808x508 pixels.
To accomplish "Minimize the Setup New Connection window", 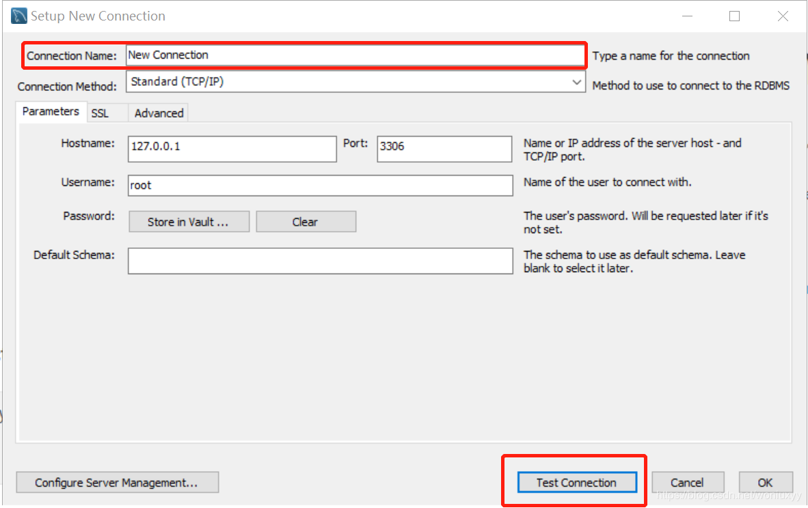I will (x=687, y=16).
